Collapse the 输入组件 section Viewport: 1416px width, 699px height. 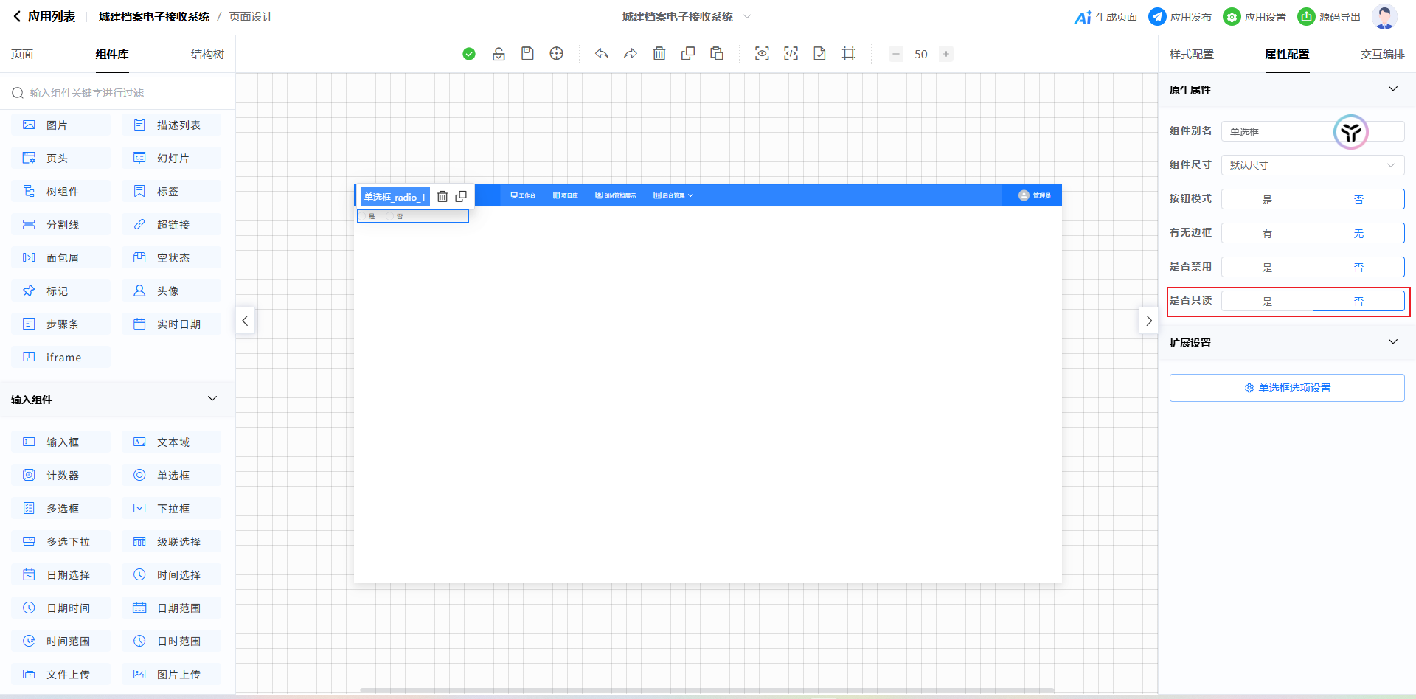(x=212, y=399)
